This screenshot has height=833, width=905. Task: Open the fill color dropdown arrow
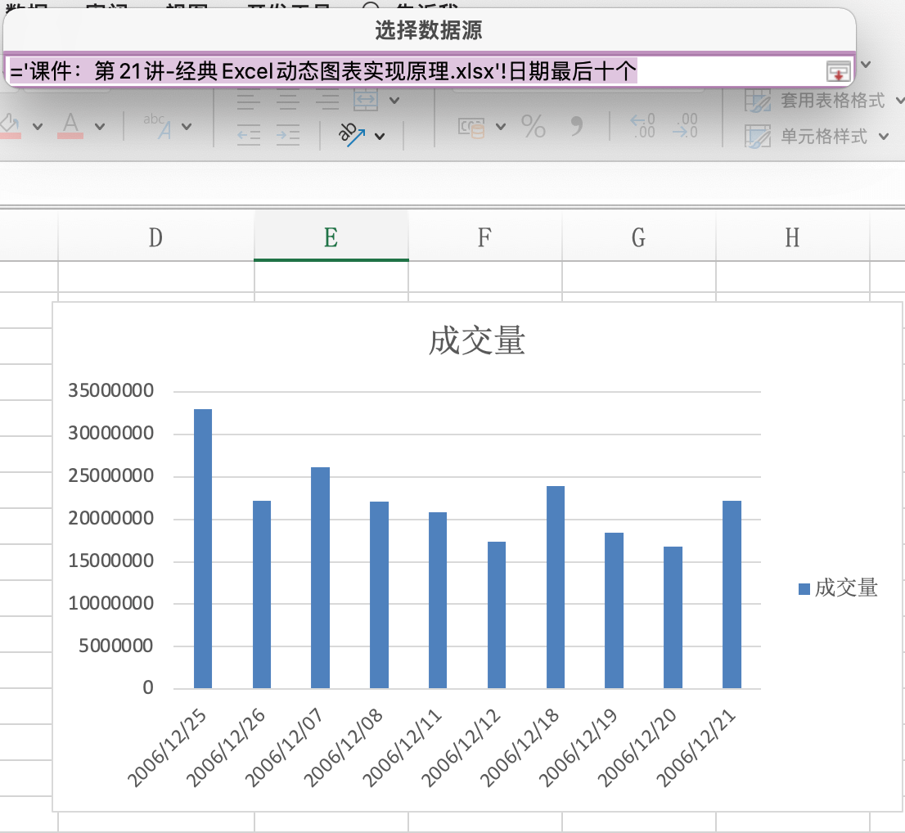pyautogui.click(x=38, y=126)
